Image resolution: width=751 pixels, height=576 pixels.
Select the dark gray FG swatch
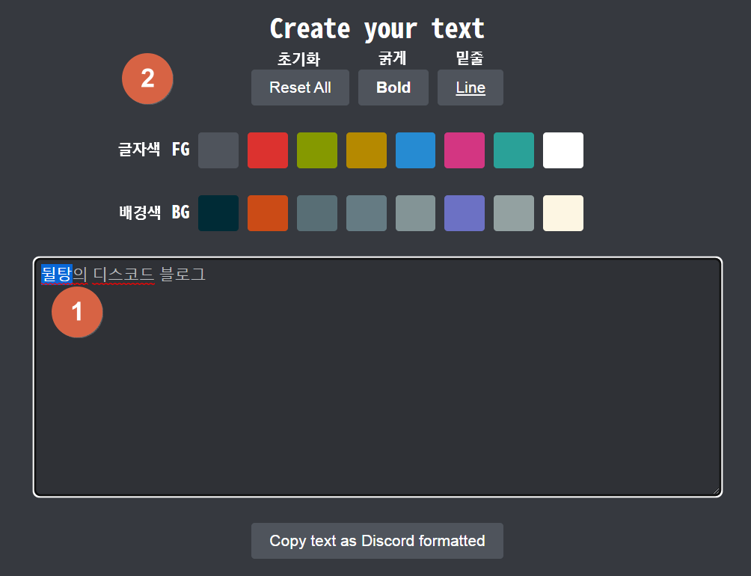[218, 150]
